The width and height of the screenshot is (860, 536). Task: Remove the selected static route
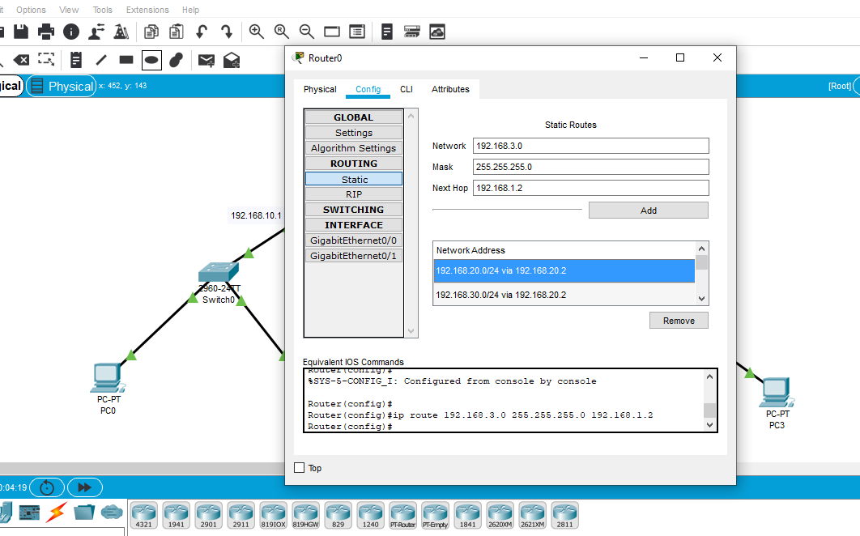click(679, 320)
